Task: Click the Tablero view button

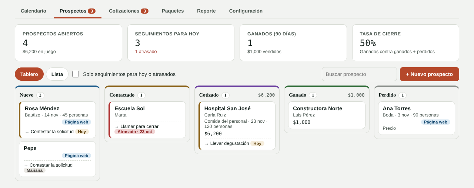Action: click(x=29, y=74)
